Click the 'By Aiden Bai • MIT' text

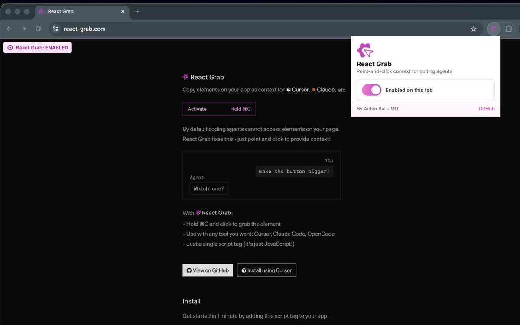(378, 109)
